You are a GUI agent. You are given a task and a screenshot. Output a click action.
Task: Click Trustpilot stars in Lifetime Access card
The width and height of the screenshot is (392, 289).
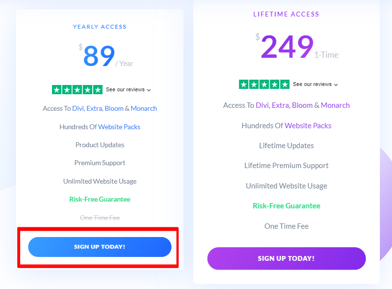click(264, 84)
